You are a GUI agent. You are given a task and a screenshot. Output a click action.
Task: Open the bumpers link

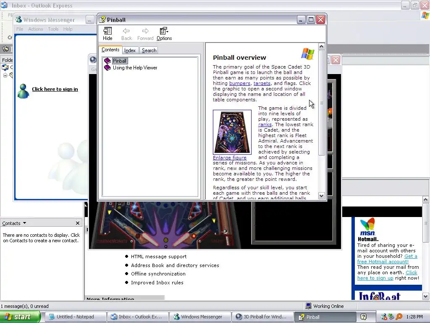(x=240, y=83)
